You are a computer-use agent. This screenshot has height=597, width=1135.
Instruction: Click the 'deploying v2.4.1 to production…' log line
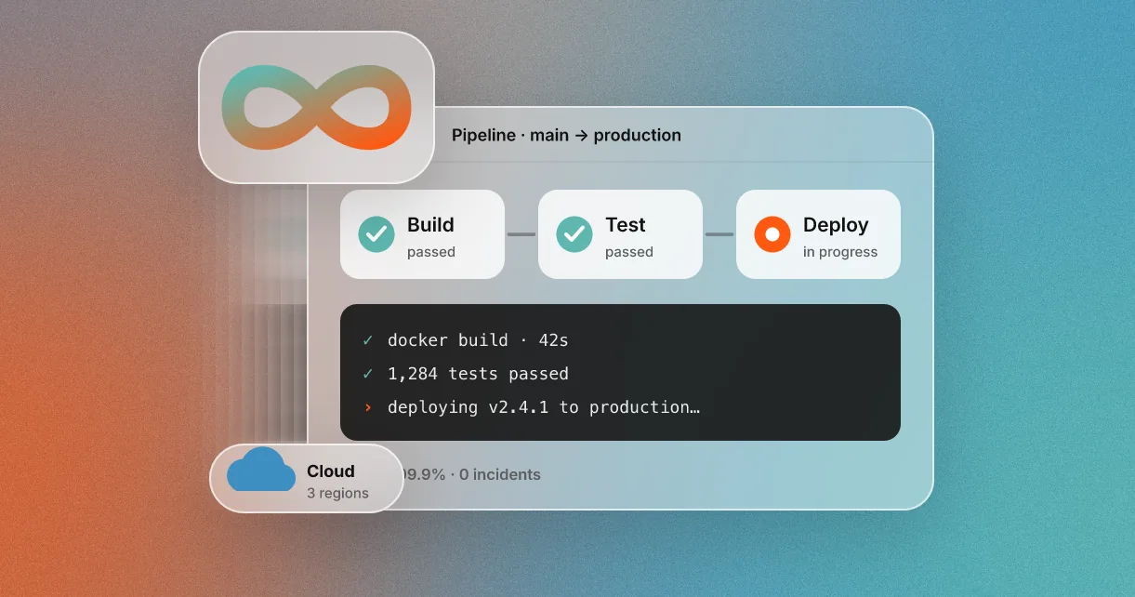(x=544, y=407)
